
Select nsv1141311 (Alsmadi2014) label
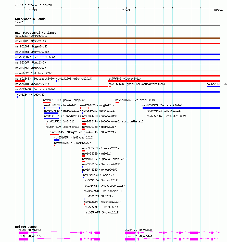[62, 116]
